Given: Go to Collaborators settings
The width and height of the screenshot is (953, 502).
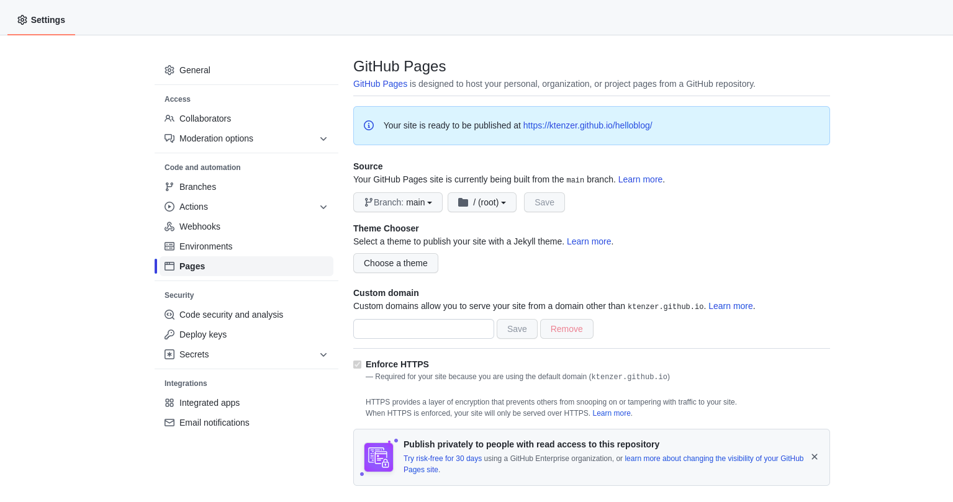Looking at the screenshot, I should pos(246,119).
